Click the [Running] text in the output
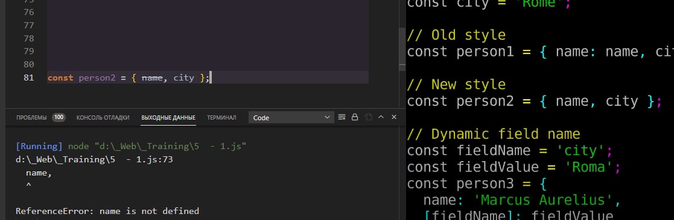The width and height of the screenshot is (674, 220). (x=39, y=147)
